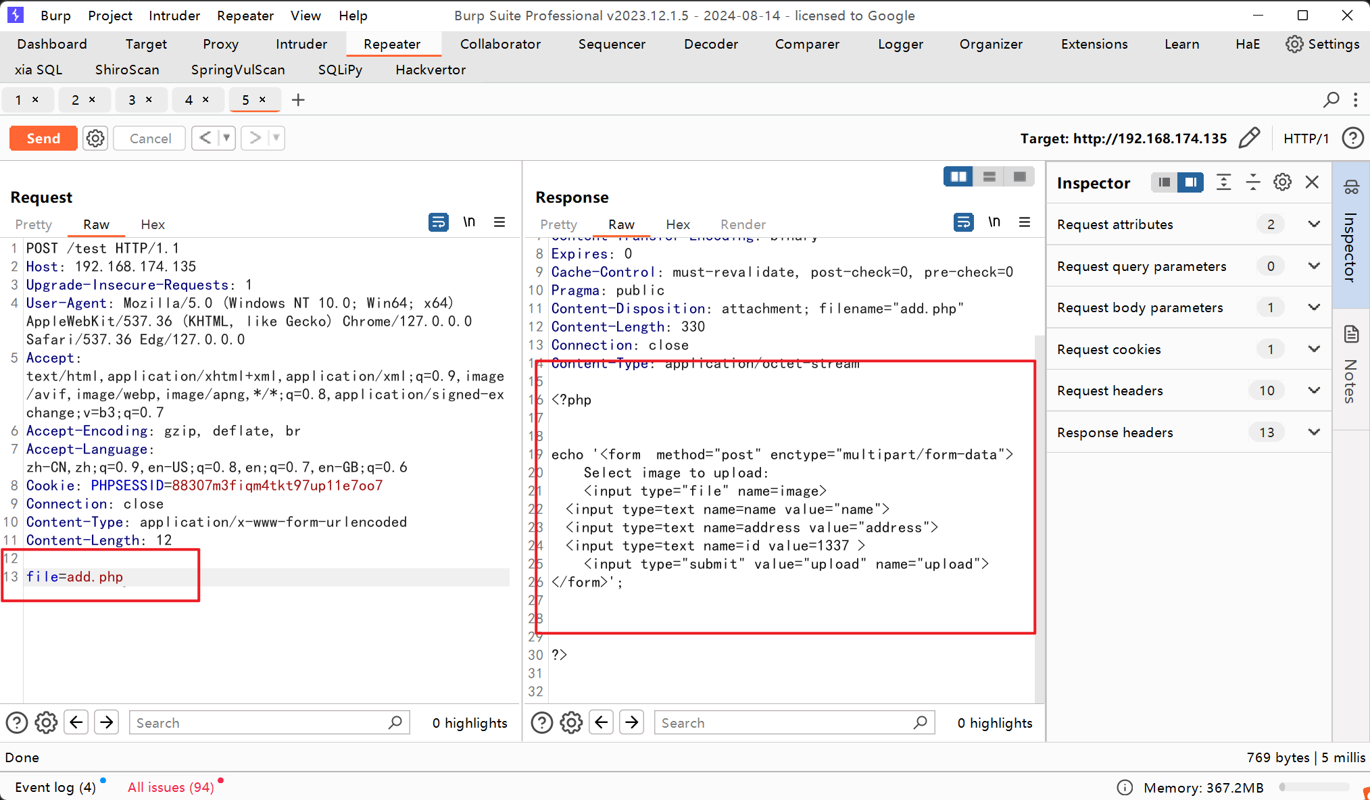
Task: Open response search help icon
Action: coord(542,723)
